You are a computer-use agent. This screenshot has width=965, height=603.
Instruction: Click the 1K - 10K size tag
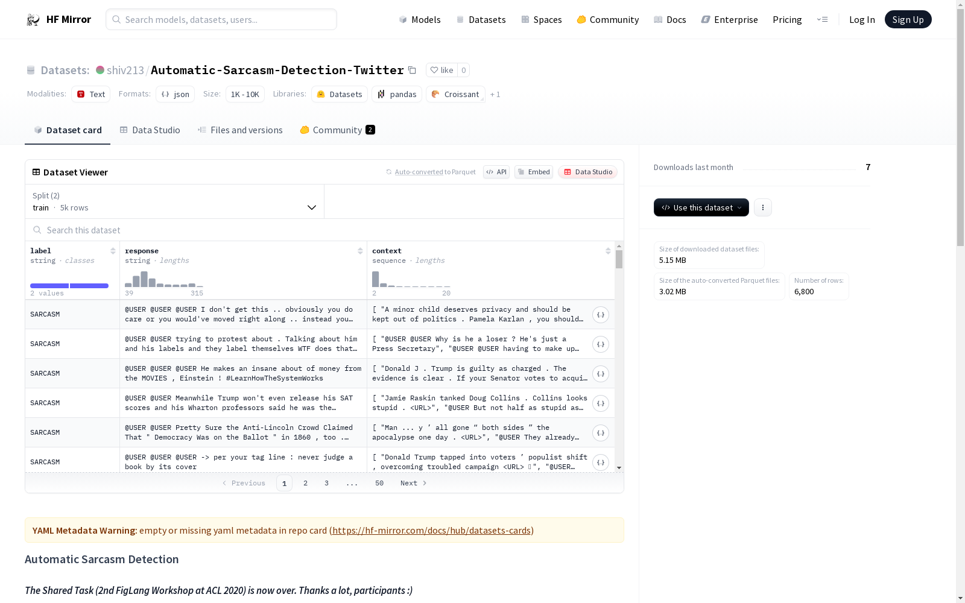point(245,94)
